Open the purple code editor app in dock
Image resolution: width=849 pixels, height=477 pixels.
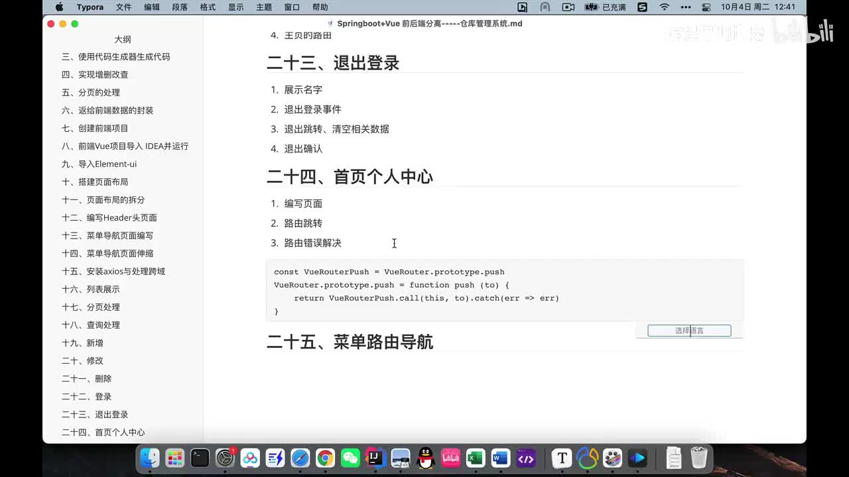(x=526, y=458)
